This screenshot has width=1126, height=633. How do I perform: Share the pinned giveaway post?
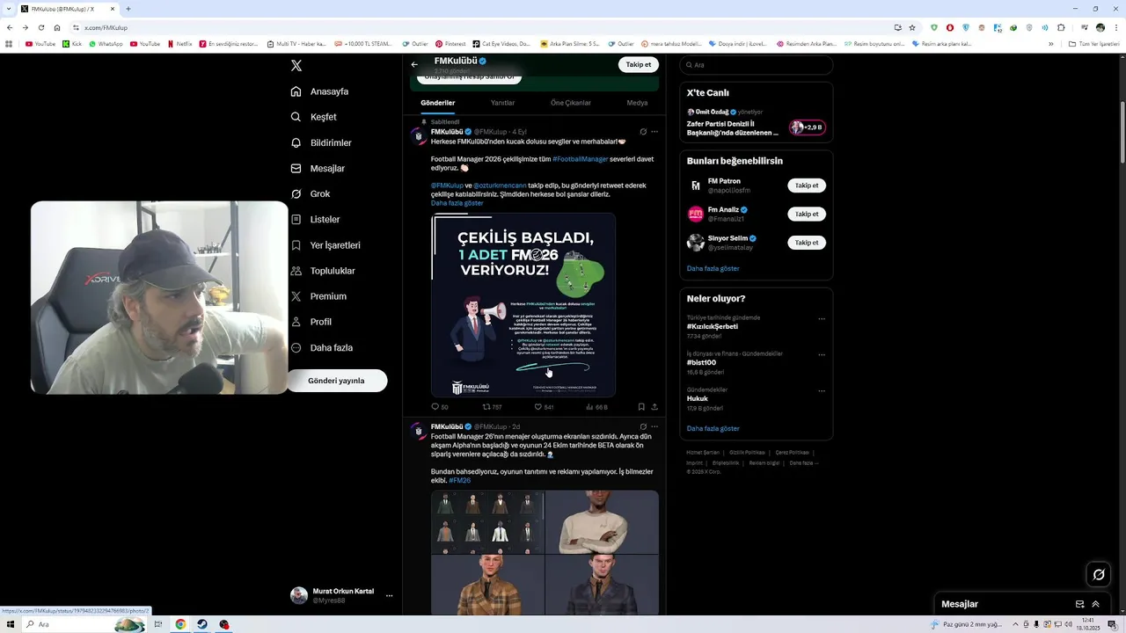[x=654, y=407]
